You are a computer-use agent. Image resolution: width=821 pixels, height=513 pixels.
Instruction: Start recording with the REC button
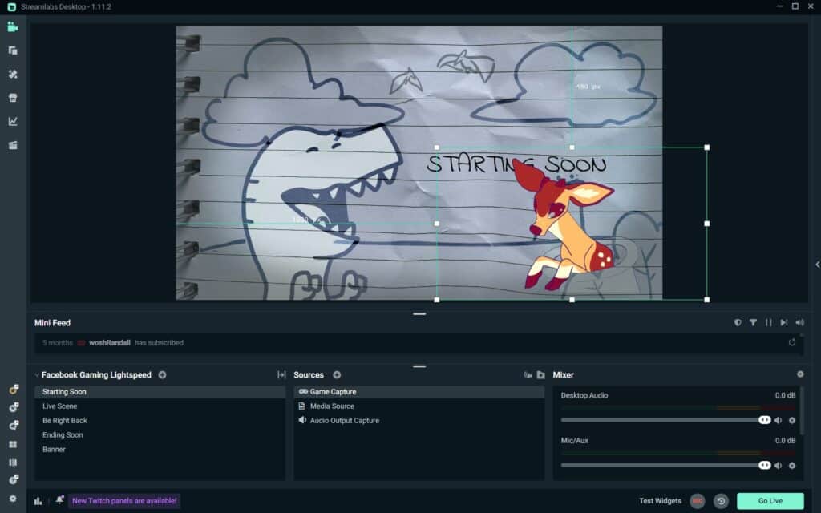click(x=698, y=501)
